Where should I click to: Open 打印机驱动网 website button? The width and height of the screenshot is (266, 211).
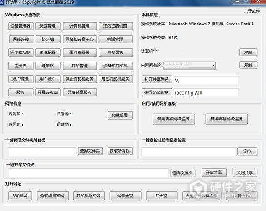[89, 196]
